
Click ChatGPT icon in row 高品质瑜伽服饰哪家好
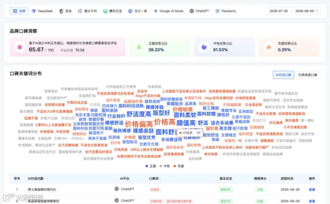click(x=117, y=200)
